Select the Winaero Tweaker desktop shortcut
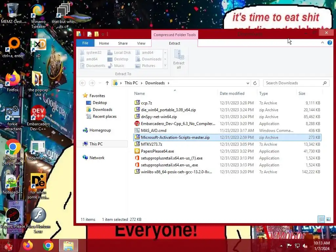The image size is (336, 252). [x=38, y=16]
